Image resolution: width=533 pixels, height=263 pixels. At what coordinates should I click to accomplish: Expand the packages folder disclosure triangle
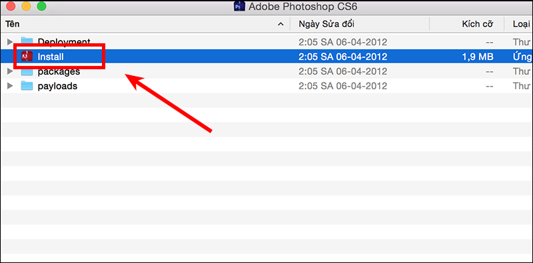coord(10,71)
